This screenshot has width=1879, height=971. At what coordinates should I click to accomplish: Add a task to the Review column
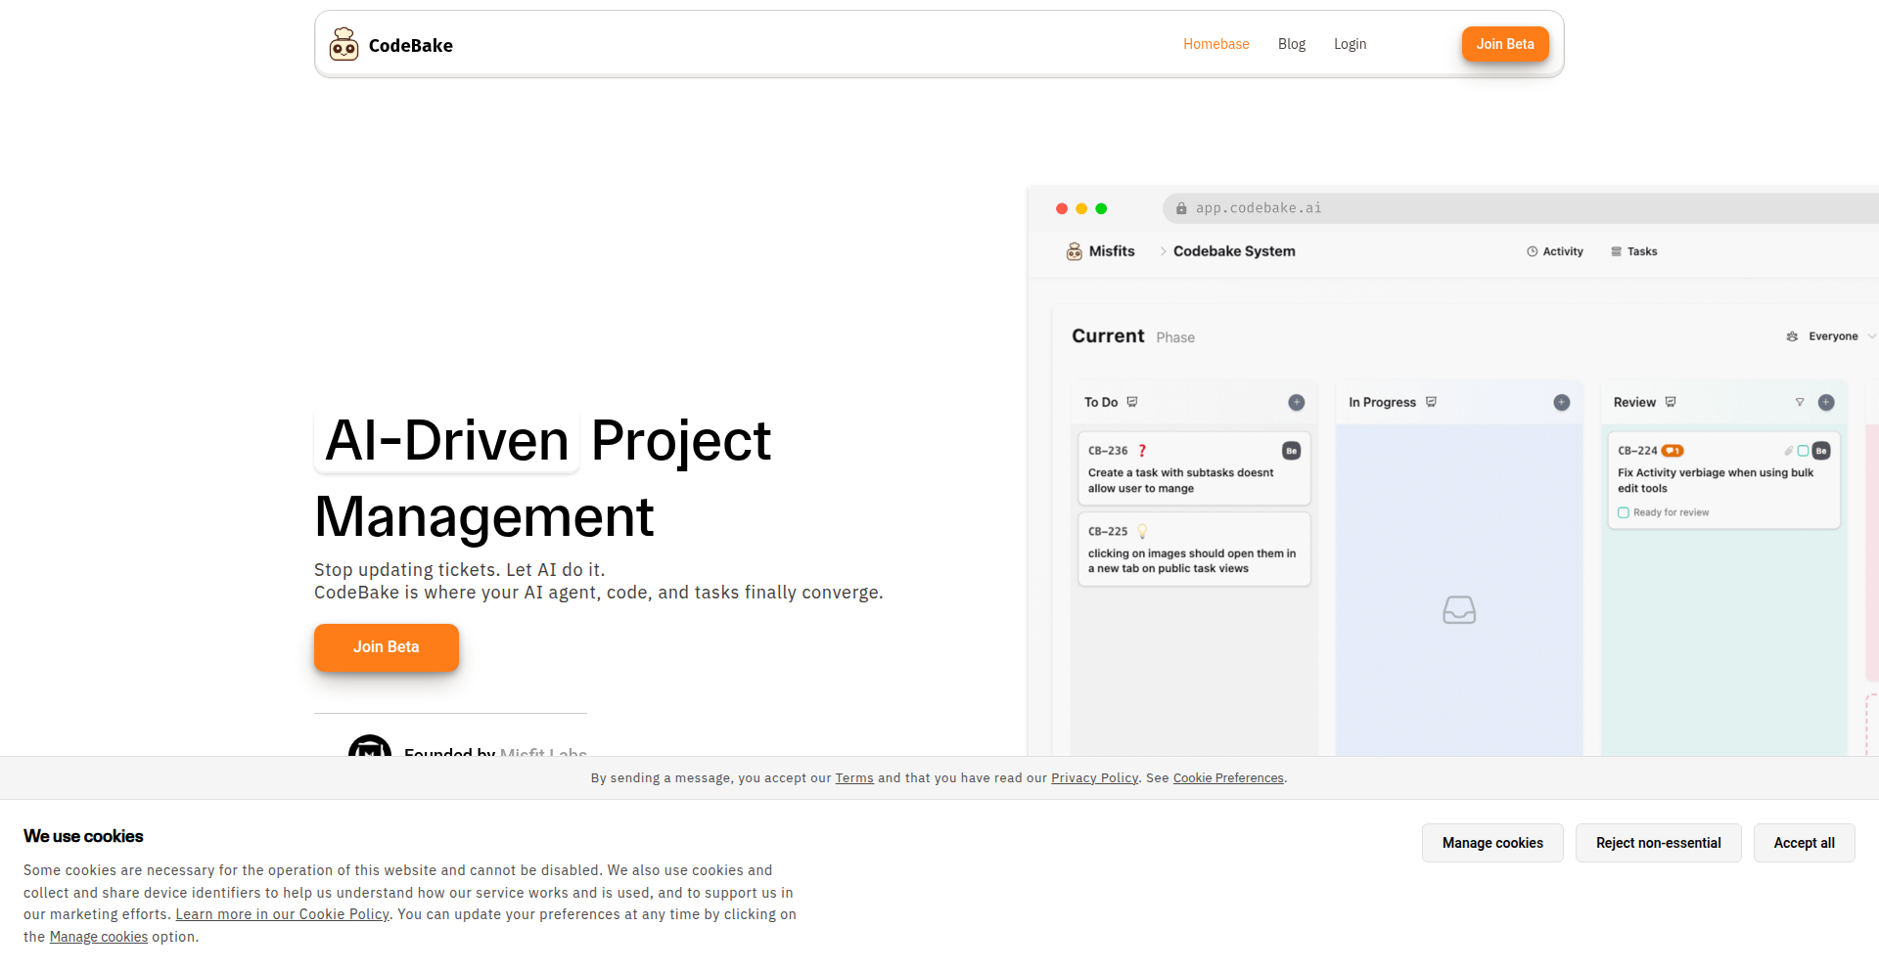tap(1826, 403)
